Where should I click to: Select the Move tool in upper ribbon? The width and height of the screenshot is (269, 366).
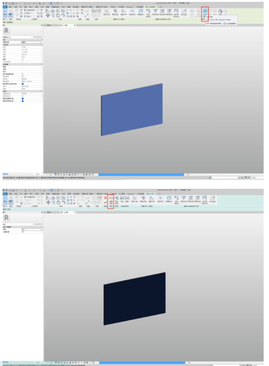[48, 16]
